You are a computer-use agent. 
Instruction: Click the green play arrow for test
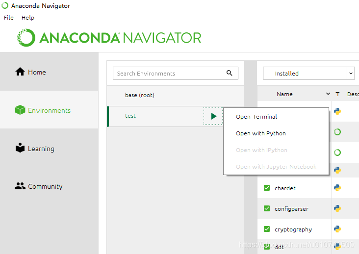pyautogui.click(x=214, y=116)
